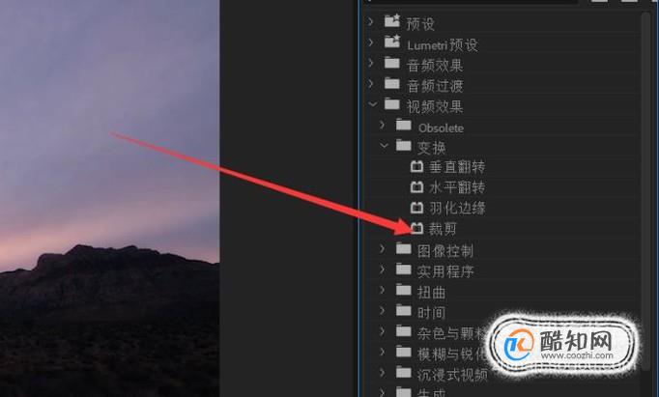Select the Lumetri 预设 bin icon
The image size is (659, 397).
tap(392, 42)
